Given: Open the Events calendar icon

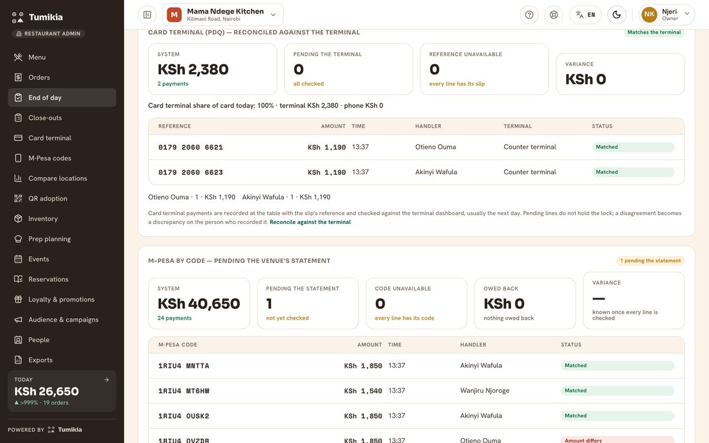Looking at the screenshot, I should tap(18, 259).
